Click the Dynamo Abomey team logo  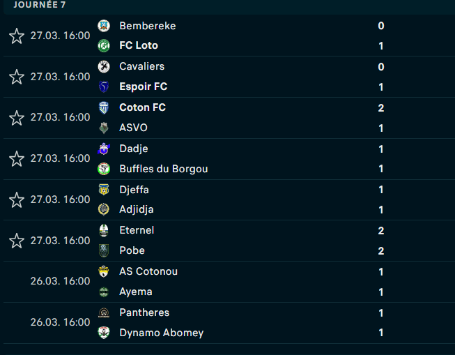coord(104,333)
